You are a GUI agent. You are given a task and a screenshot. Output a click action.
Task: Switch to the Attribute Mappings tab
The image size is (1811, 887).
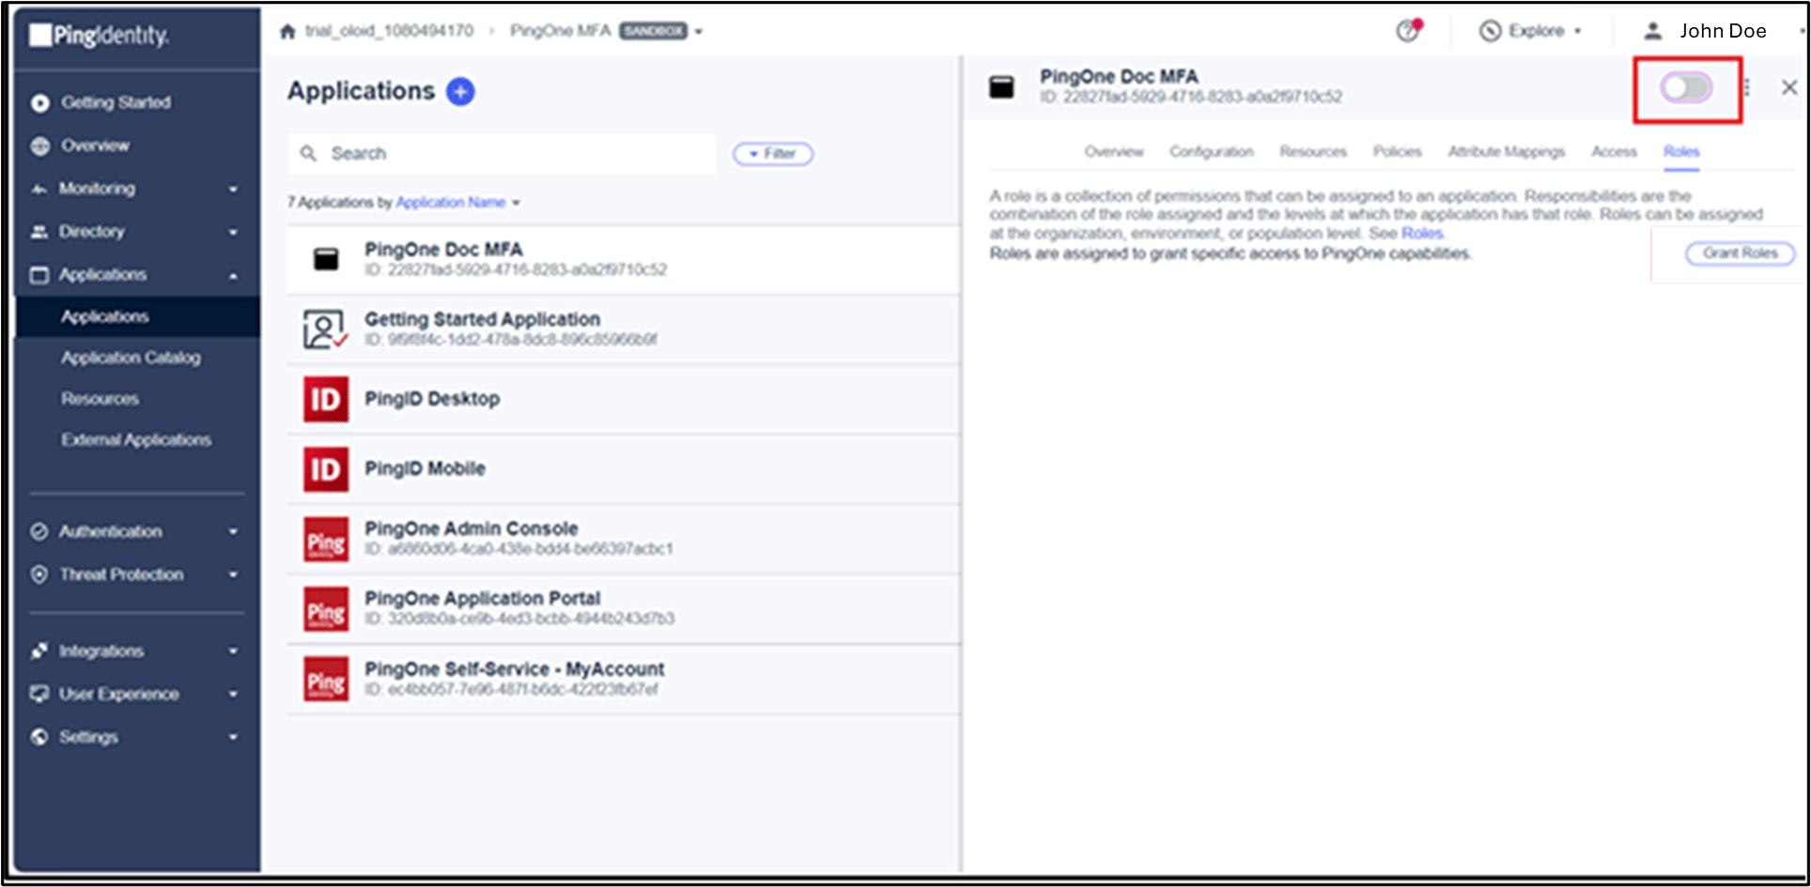[x=1506, y=151]
